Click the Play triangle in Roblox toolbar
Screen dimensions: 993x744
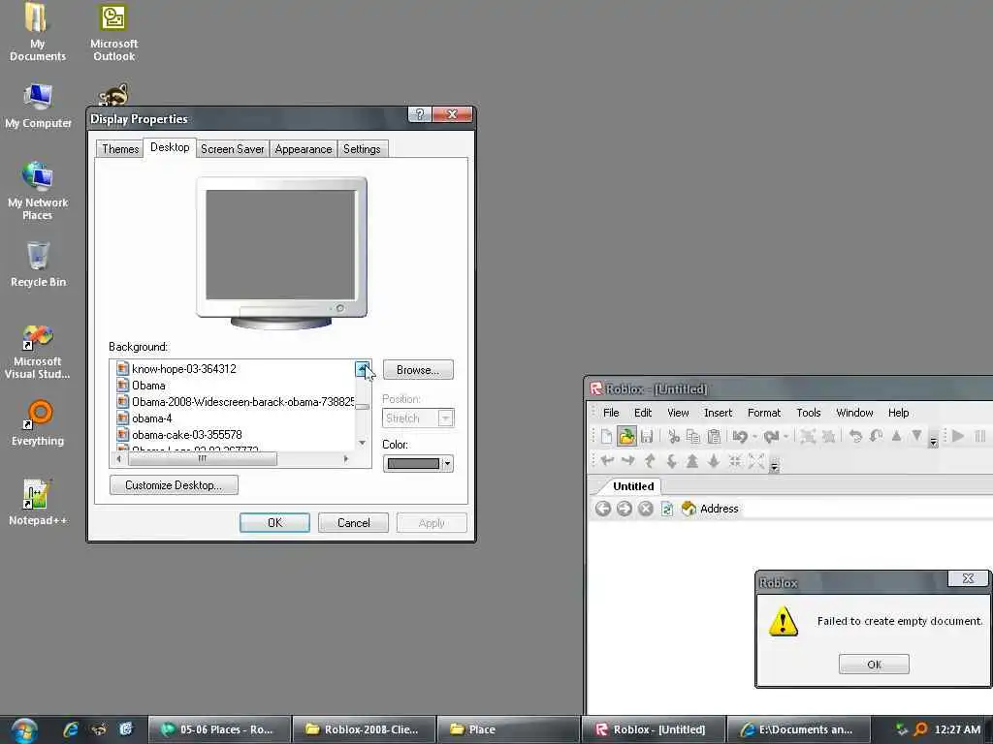[x=958, y=436]
